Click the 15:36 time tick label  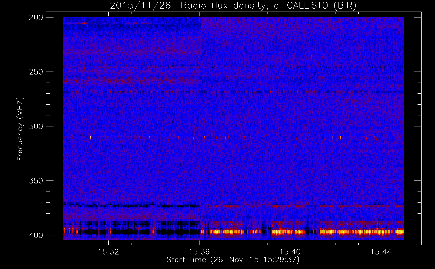pyautogui.click(x=199, y=252)
